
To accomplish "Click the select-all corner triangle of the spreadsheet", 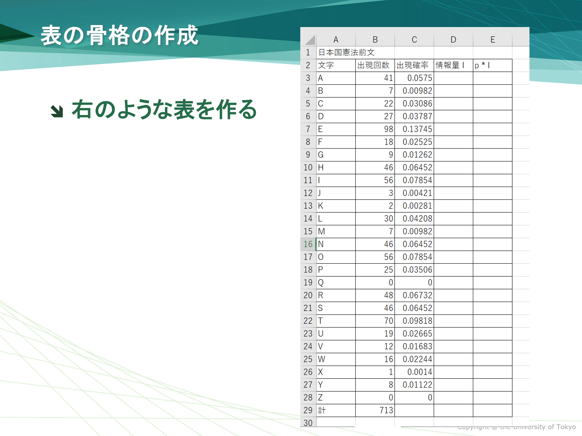I will pyautogui.click(x=310, y=40).
